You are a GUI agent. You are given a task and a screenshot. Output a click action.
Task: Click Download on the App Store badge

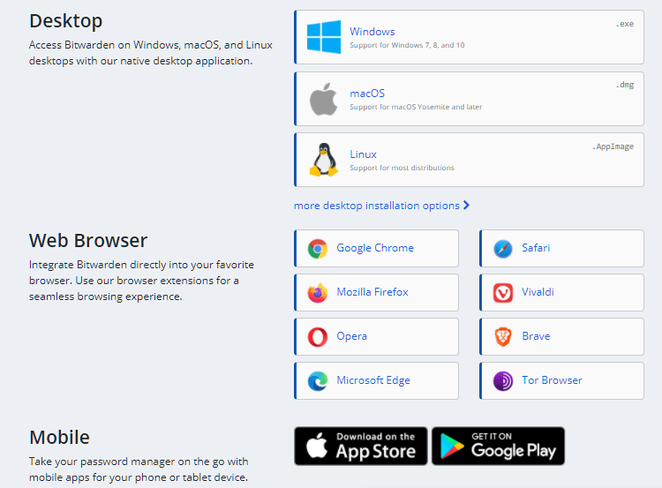click(x=360, y=447)
